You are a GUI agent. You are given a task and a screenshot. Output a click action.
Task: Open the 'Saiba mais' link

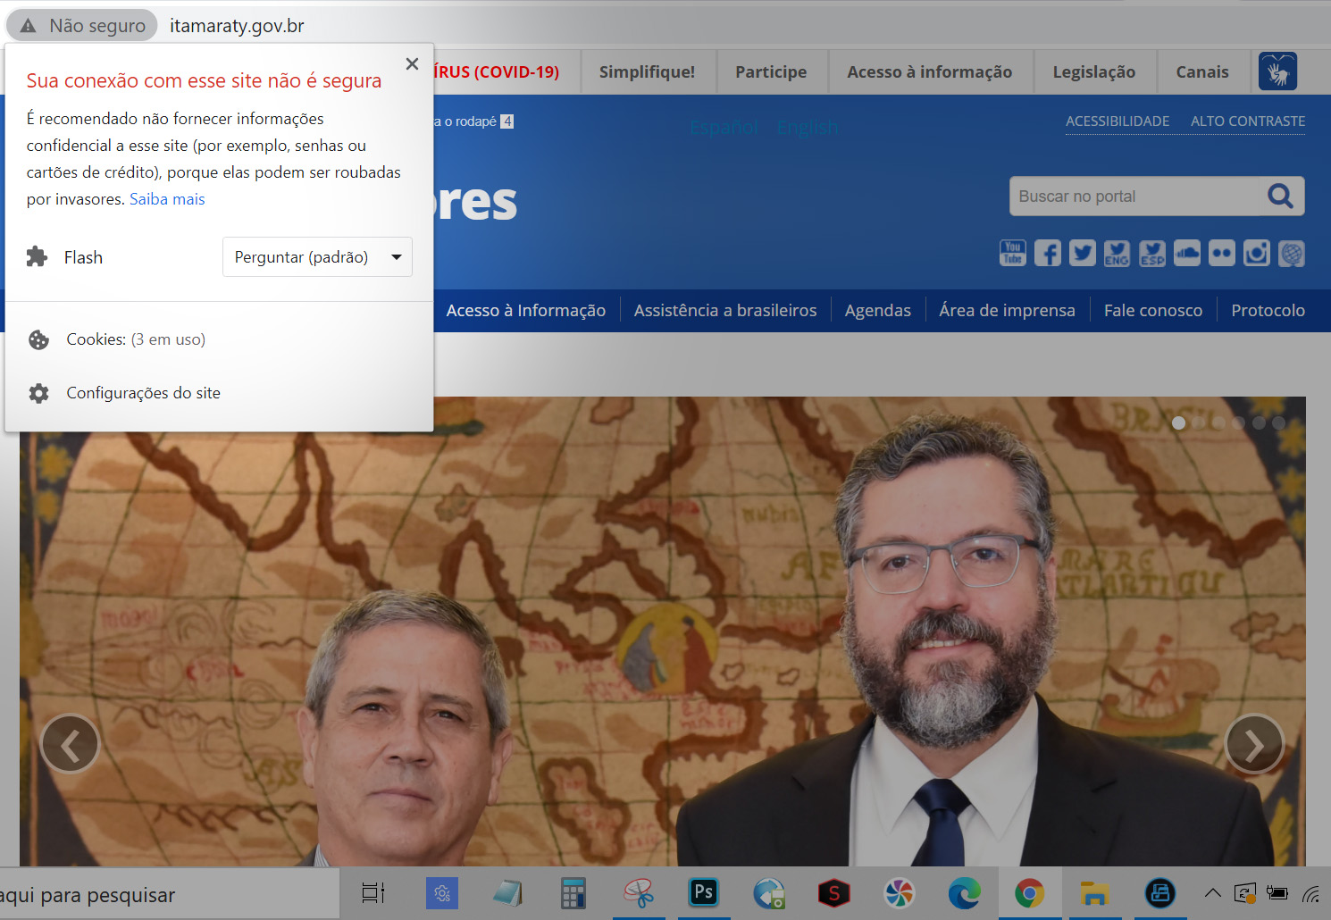(x=167, y=199)
